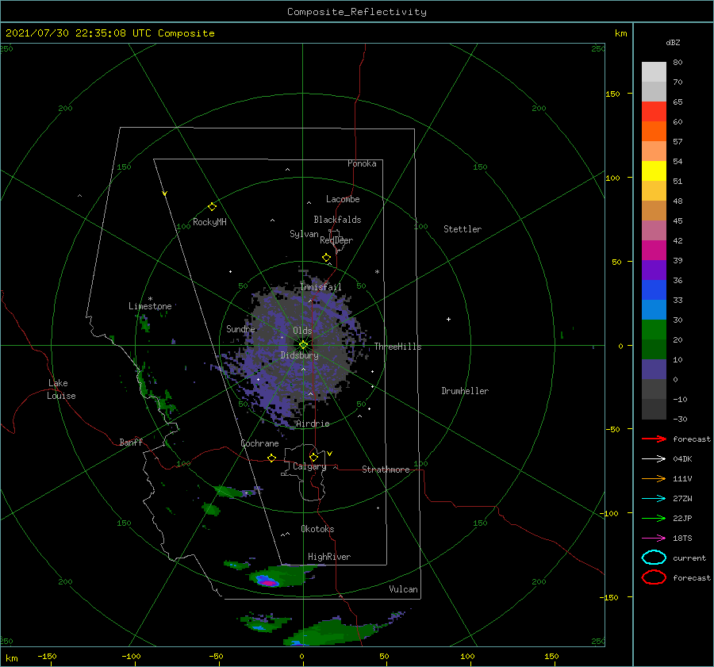This screenshot has height=667, width=714.
Task: Click the yellow diamond marker under Cochrane
Action: point(271,458)
